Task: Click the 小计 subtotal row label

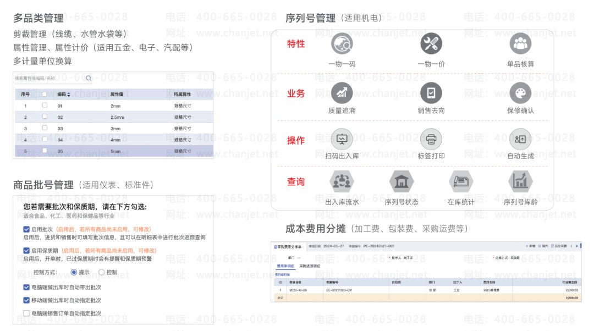Action: 280,298
